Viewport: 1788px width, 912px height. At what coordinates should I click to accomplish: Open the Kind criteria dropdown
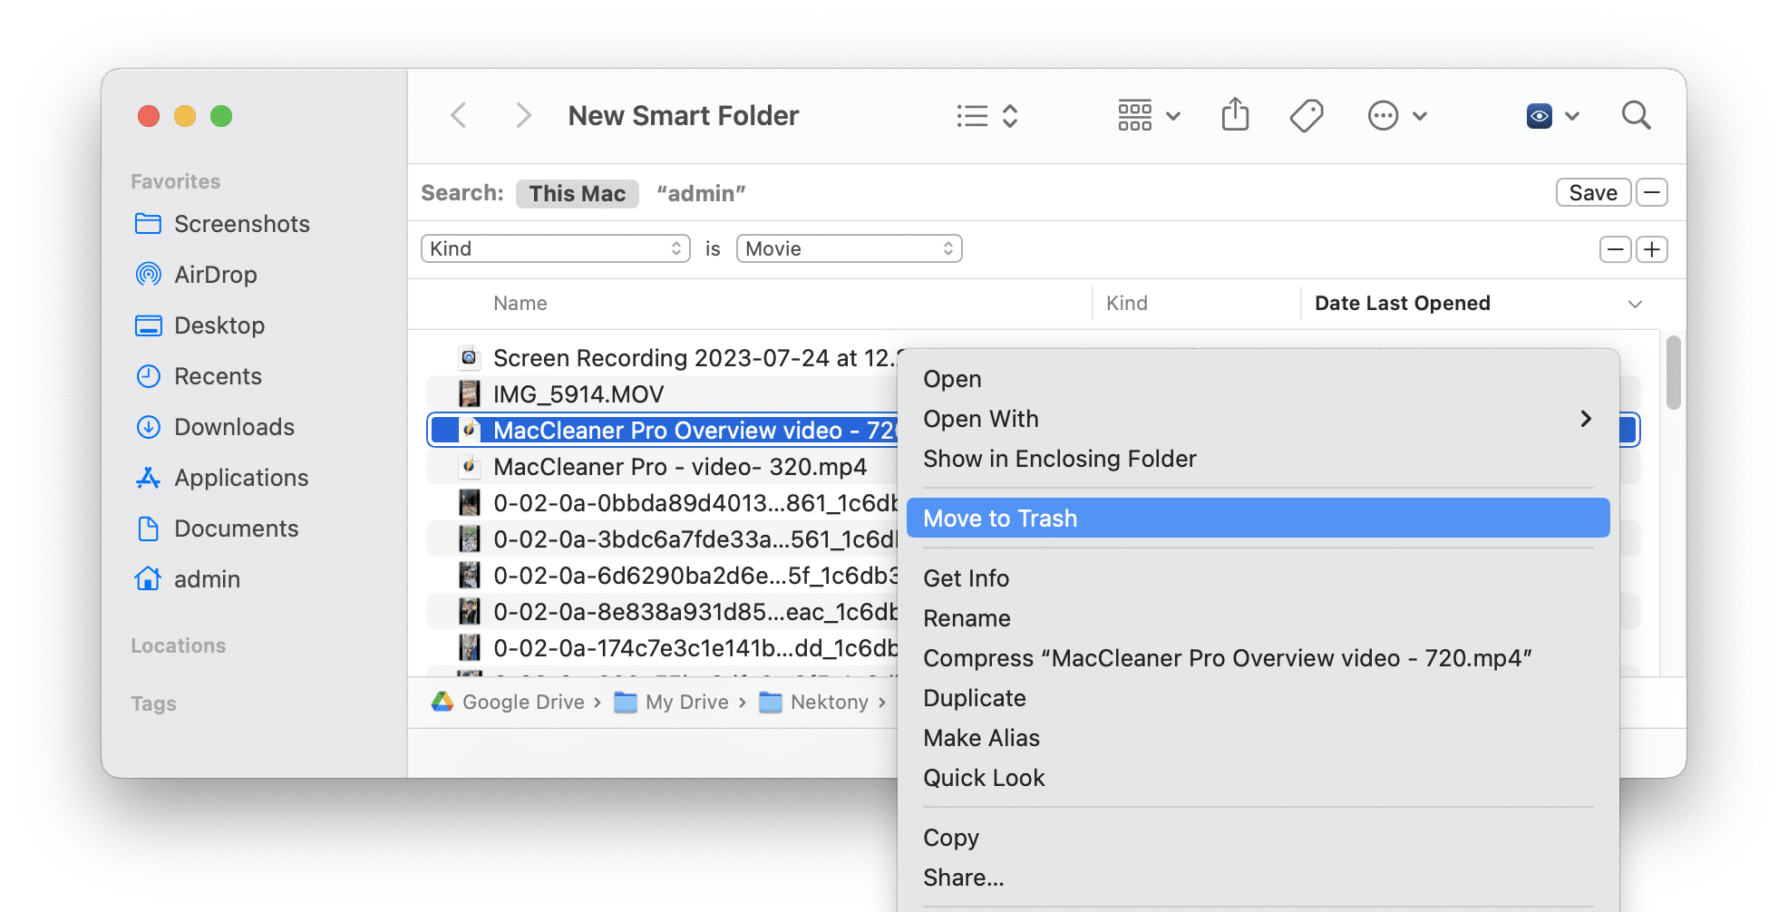tap(554, 248)
